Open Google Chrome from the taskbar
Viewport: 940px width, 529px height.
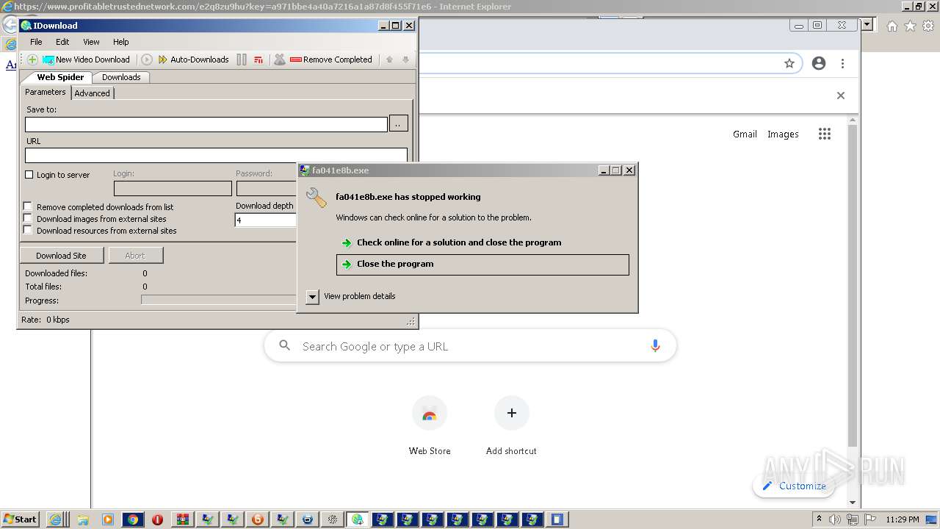[133, 519]
